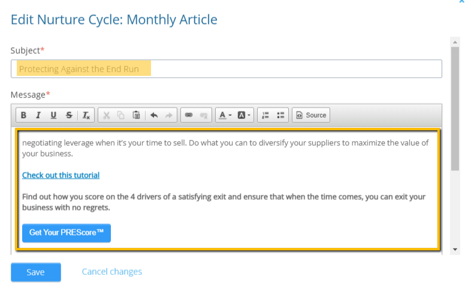465x294 pixels.
Task: Click the vertical scrollbar thumb
Action: coord(455,109)
